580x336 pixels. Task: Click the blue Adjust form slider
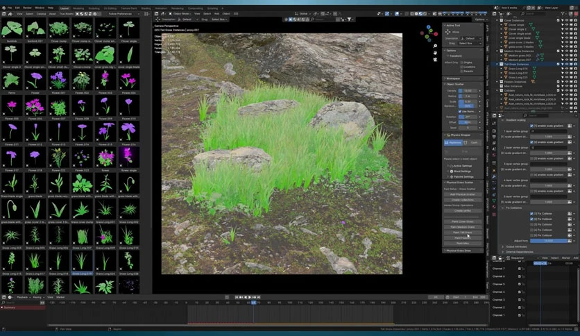coord(549,241)
